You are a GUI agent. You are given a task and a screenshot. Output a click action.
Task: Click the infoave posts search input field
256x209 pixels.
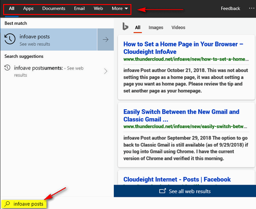[x=24, y=204]
